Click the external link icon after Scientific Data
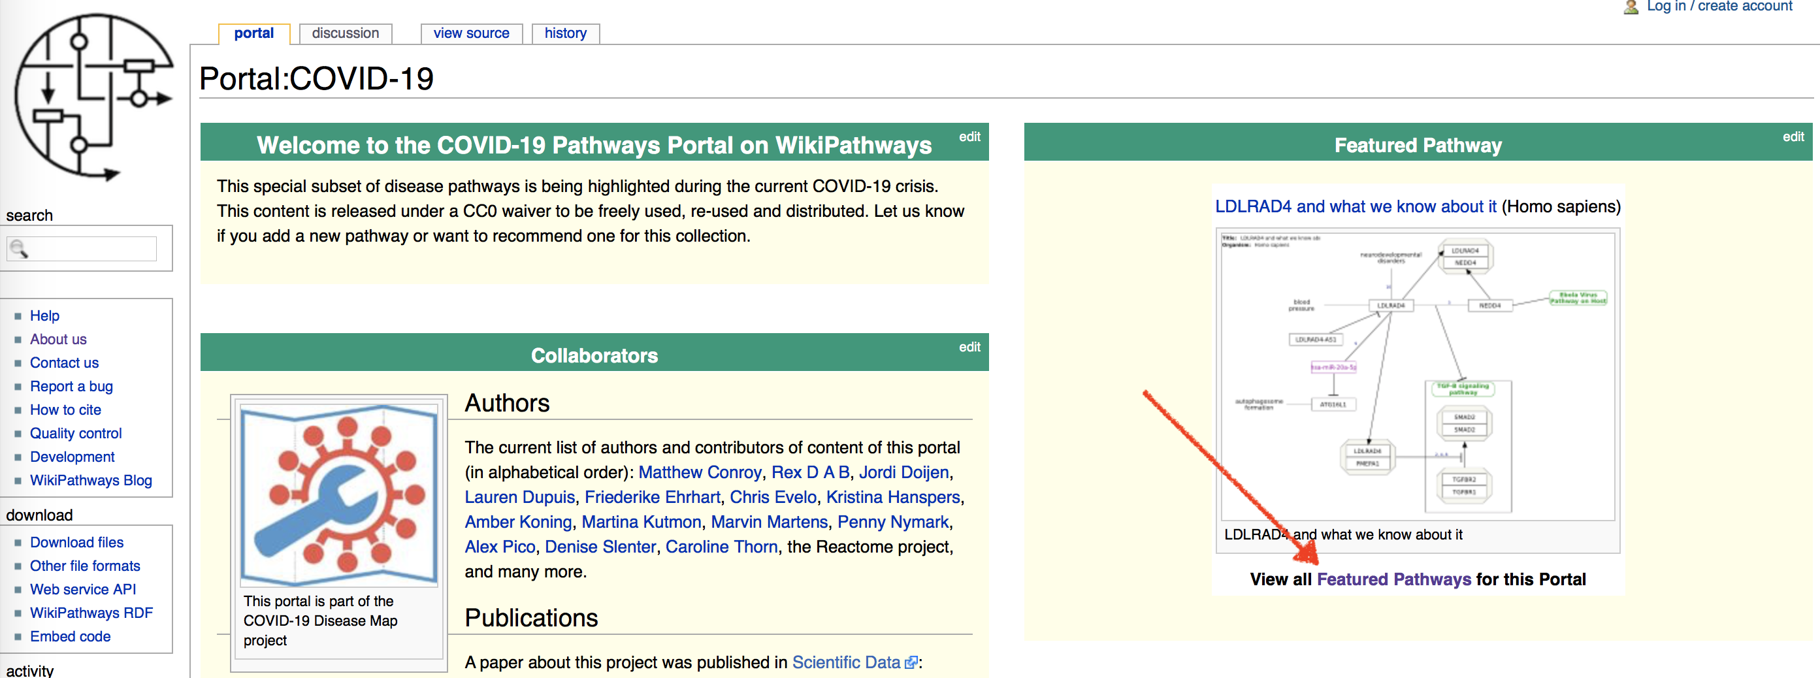Screen dimensions: 1820x678 (x=911, y=662)
